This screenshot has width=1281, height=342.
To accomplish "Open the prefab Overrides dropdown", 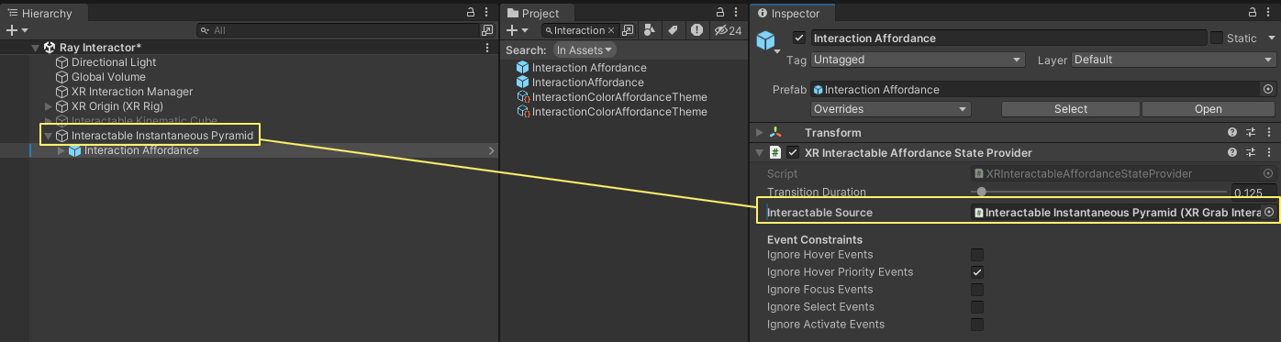I will click(x=891, y=109).
